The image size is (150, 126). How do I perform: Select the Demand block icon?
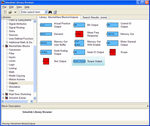tap(46, 34)
